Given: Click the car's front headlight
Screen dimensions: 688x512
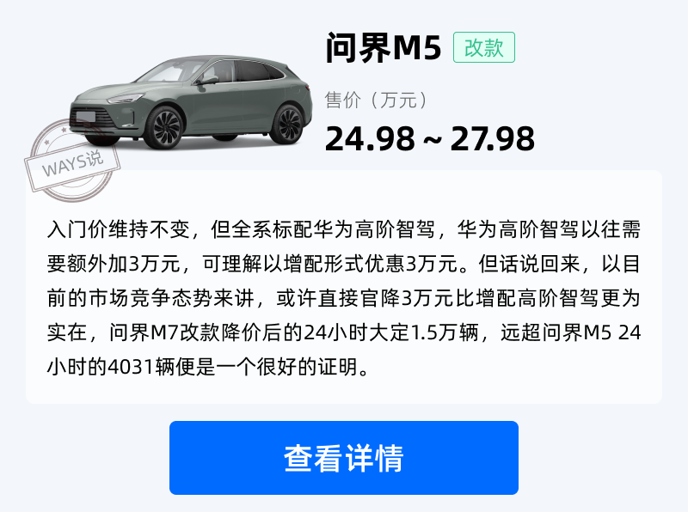Looking at the screenshot, I should tap(125, 98).
